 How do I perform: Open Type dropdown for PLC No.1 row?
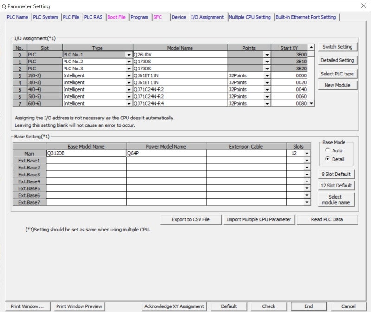click(x=128, y=55)
